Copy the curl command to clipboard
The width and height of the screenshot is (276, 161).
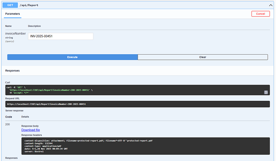266,92
